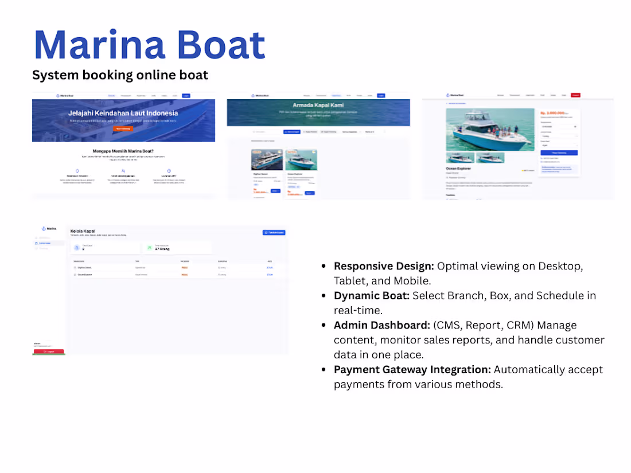This screenshot has height=473, width=631.
Task: Open the Armada item in the navigation bar
Action: (336, 95)
